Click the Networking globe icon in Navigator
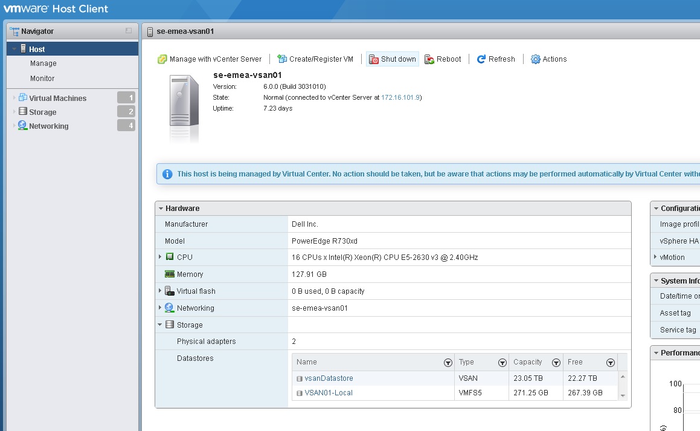700x431 pixels. 22,126
